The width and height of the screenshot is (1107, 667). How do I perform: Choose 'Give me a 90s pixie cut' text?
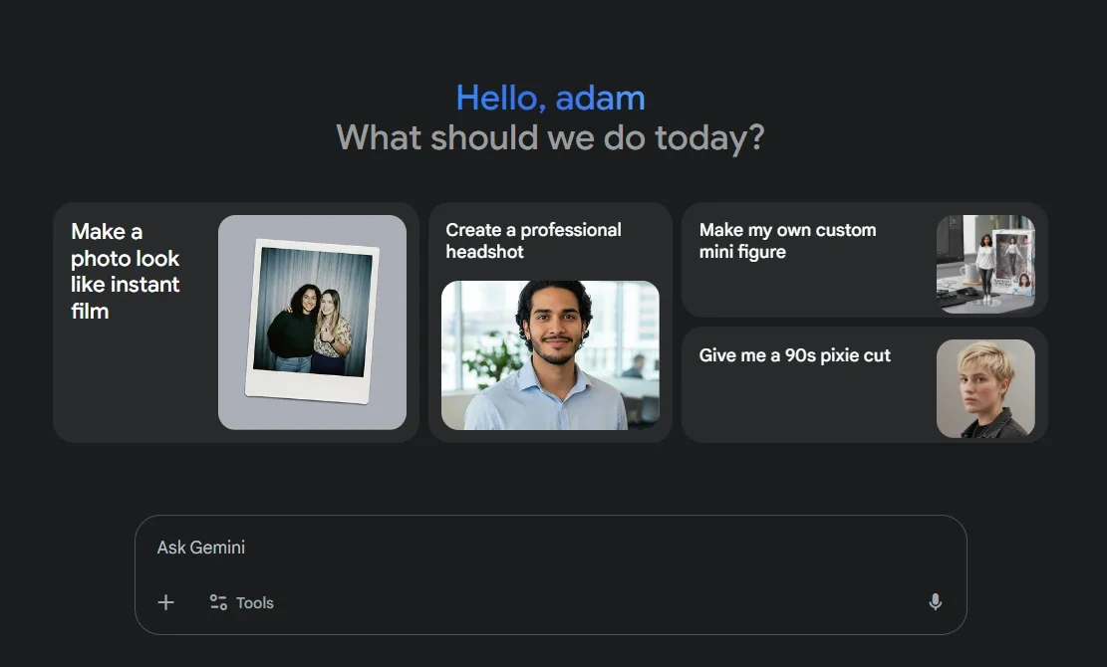795,355
